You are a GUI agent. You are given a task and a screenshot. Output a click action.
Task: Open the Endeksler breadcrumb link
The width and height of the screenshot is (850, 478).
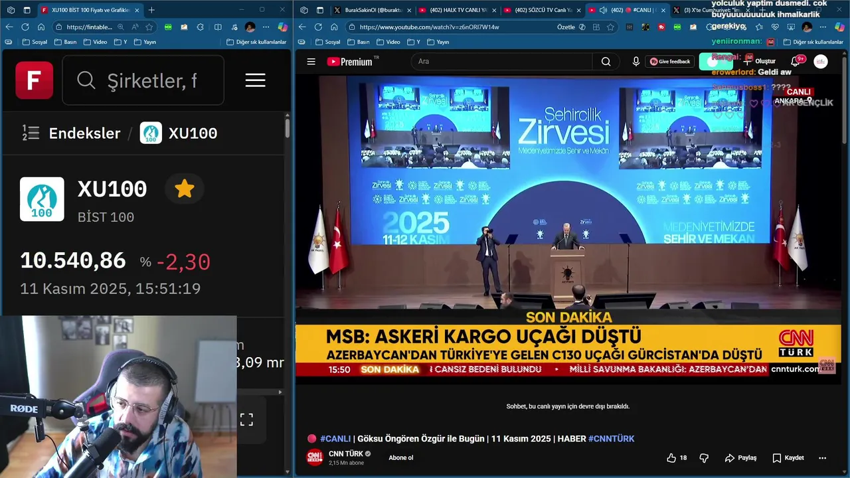[x=84, y=133]
